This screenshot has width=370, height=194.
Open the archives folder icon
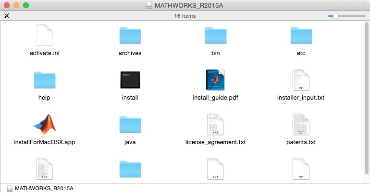[x=130, y=35]
